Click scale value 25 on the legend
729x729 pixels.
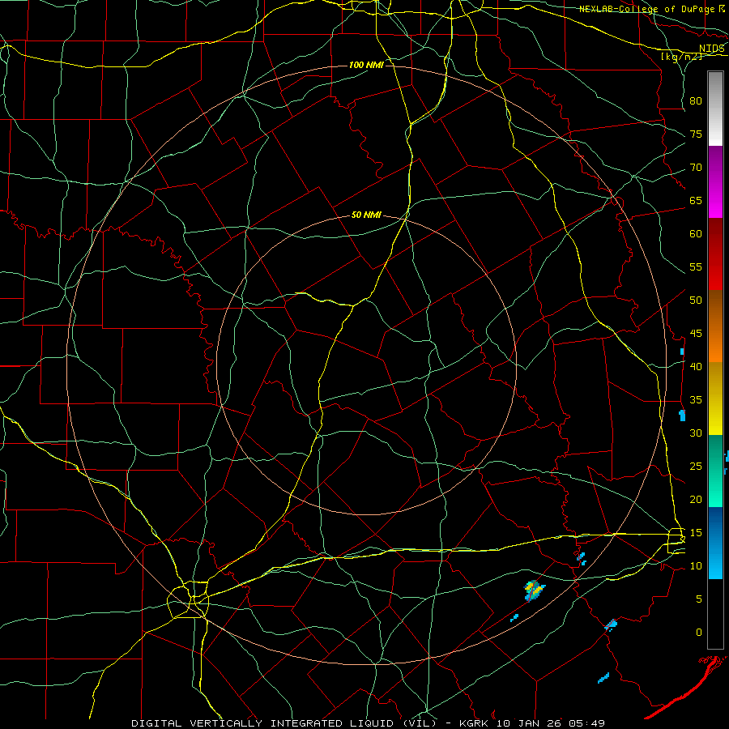point(696,467)
